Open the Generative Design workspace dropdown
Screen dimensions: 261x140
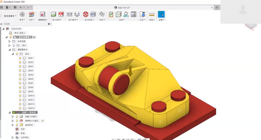[x=10, y=16]
